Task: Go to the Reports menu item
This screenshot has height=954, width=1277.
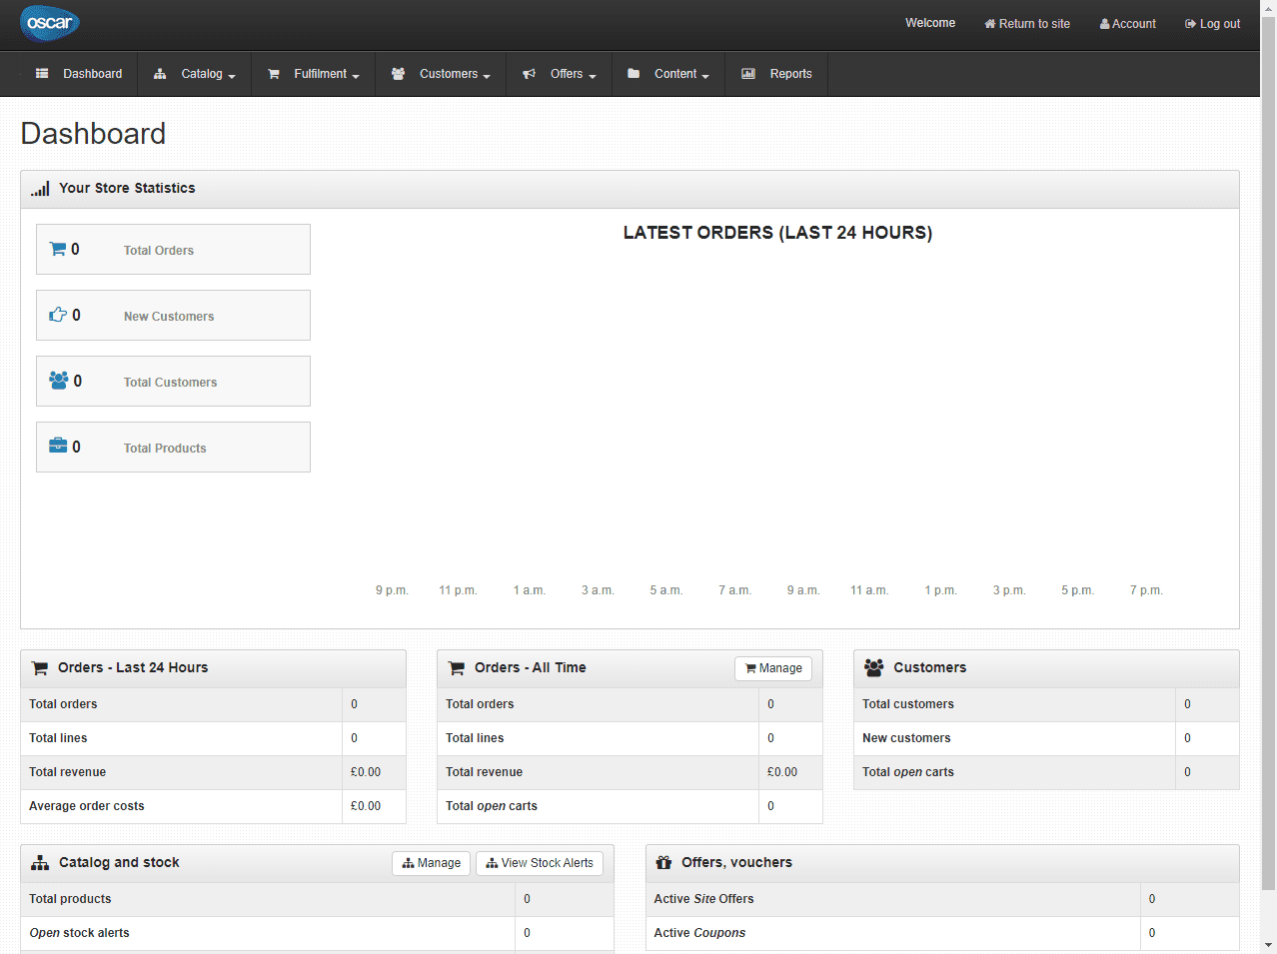Action: [776, 74]
